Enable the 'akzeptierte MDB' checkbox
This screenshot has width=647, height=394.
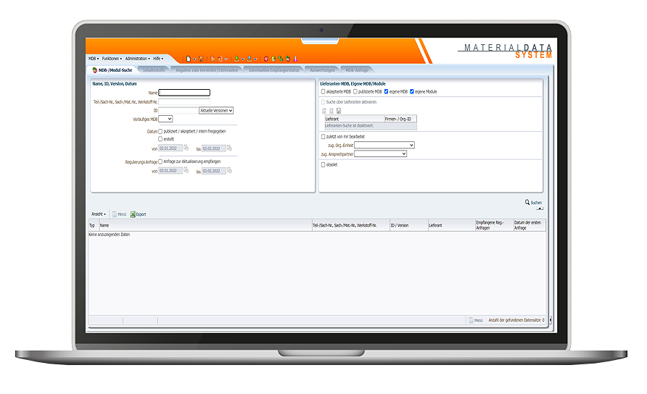[323, 92]
